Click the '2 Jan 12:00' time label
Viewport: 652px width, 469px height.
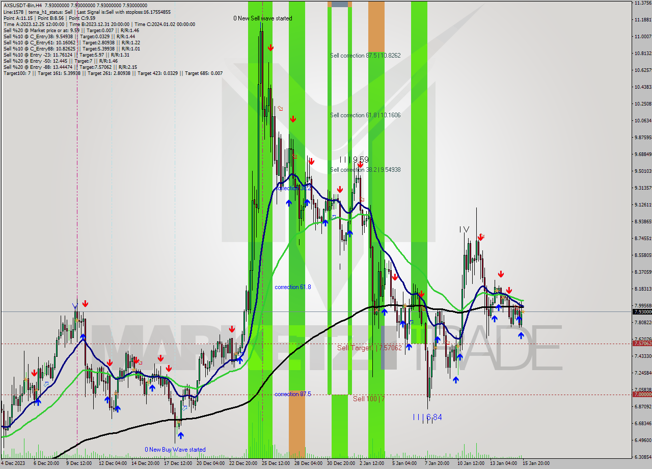(x=372, y=463)
